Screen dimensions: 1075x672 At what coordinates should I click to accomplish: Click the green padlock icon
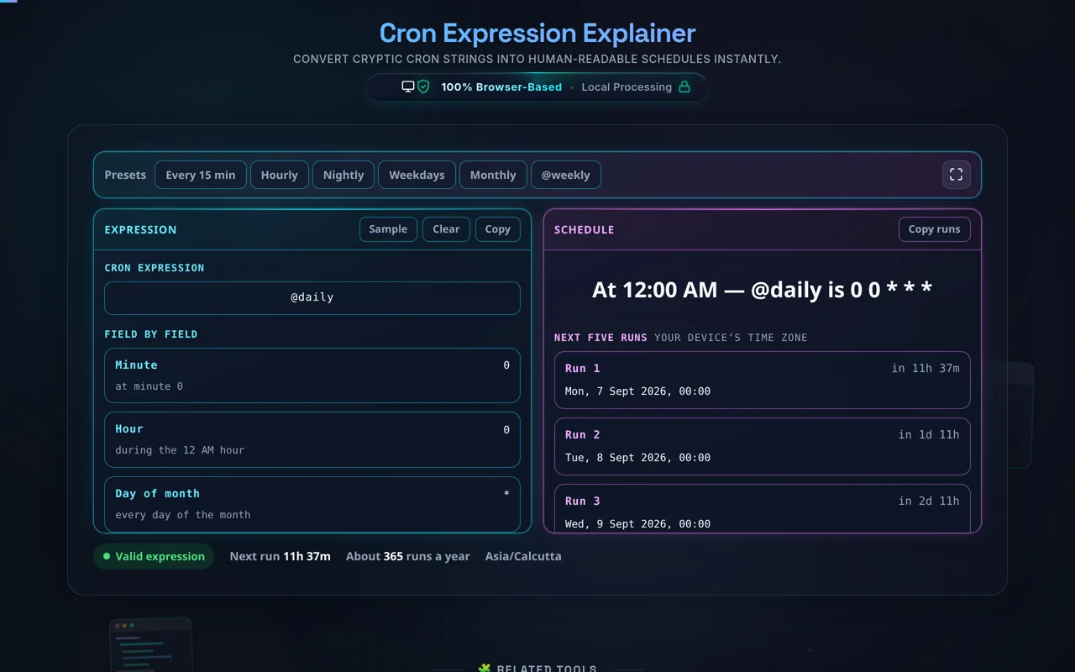point(684,87)
